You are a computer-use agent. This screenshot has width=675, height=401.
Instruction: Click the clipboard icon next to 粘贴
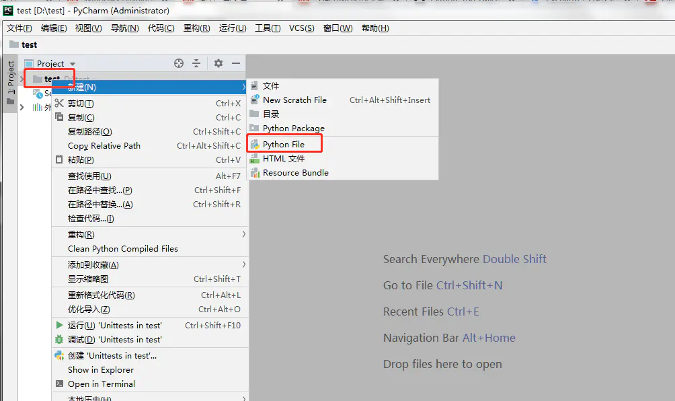click(59, 159)
